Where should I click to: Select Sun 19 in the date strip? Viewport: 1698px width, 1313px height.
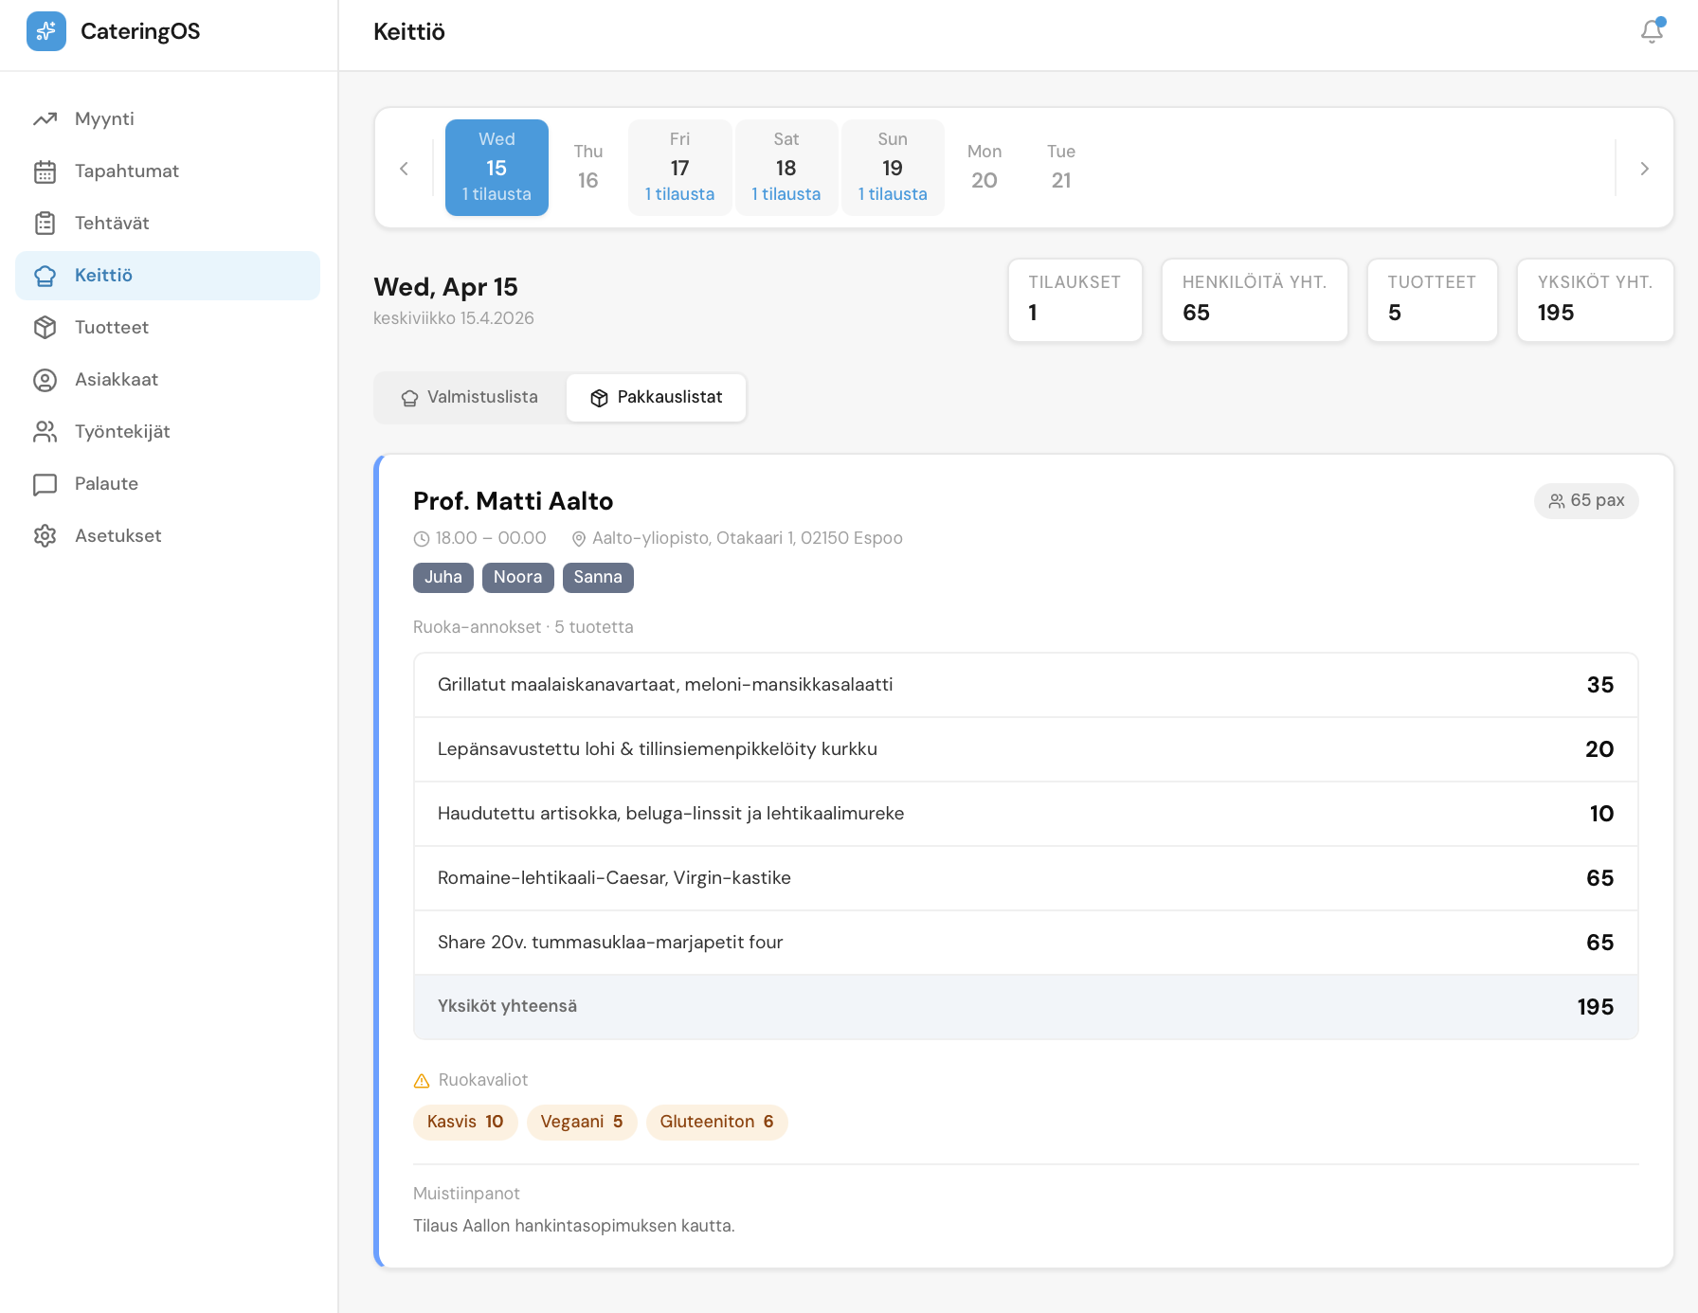coord(892,168)
